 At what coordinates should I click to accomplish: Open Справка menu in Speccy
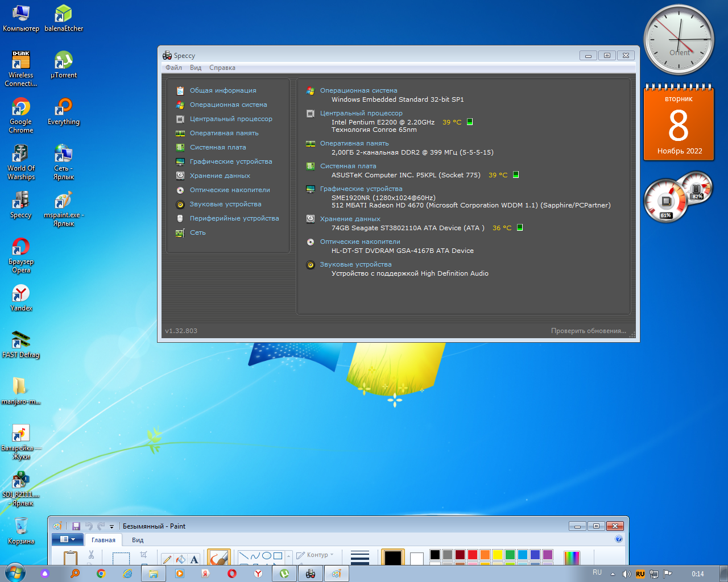(x=222, y=68)
